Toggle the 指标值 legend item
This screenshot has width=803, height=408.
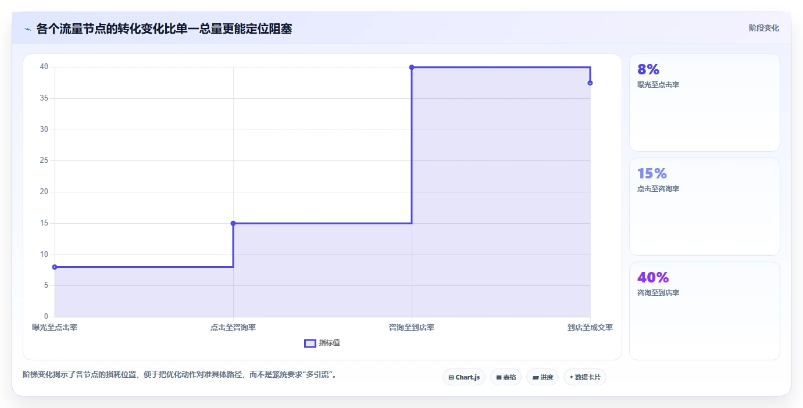(323, 343)
